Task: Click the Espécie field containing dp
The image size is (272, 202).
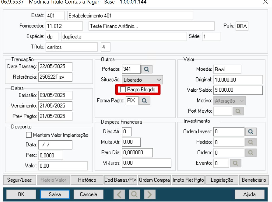Action: pos(52,36)
